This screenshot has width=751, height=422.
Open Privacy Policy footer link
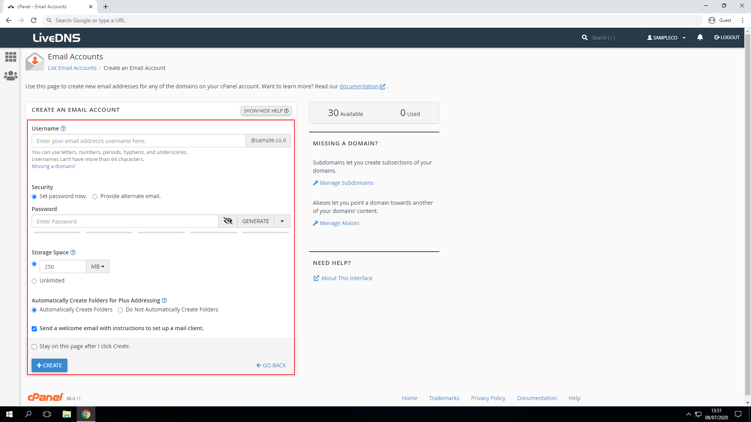tap(488, 398)
